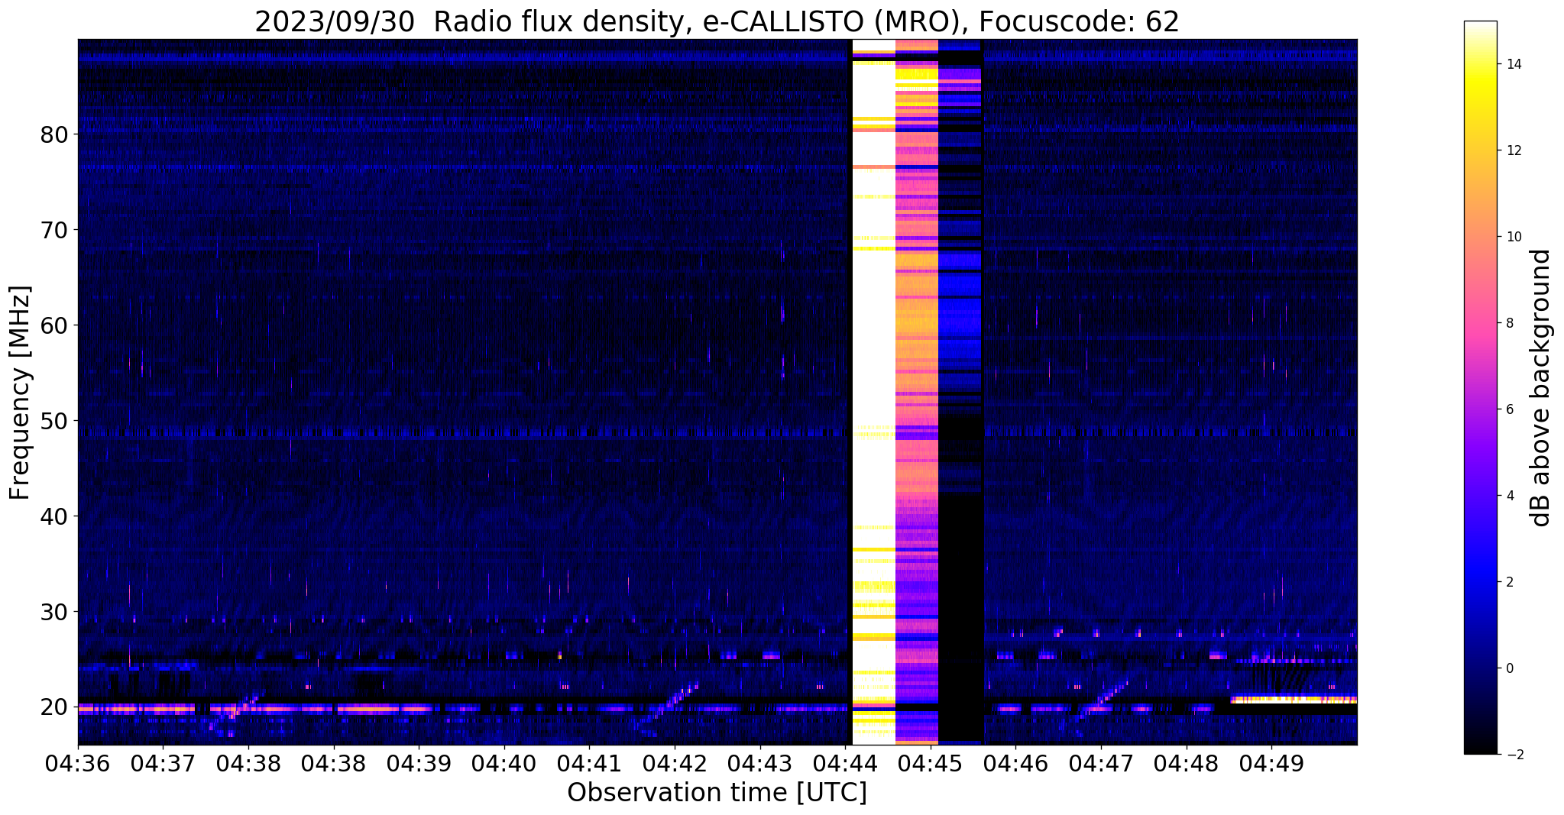This screenshot has width=1564, height=815.
Task: Select the 04:39 time tick label
Action: 419,762
